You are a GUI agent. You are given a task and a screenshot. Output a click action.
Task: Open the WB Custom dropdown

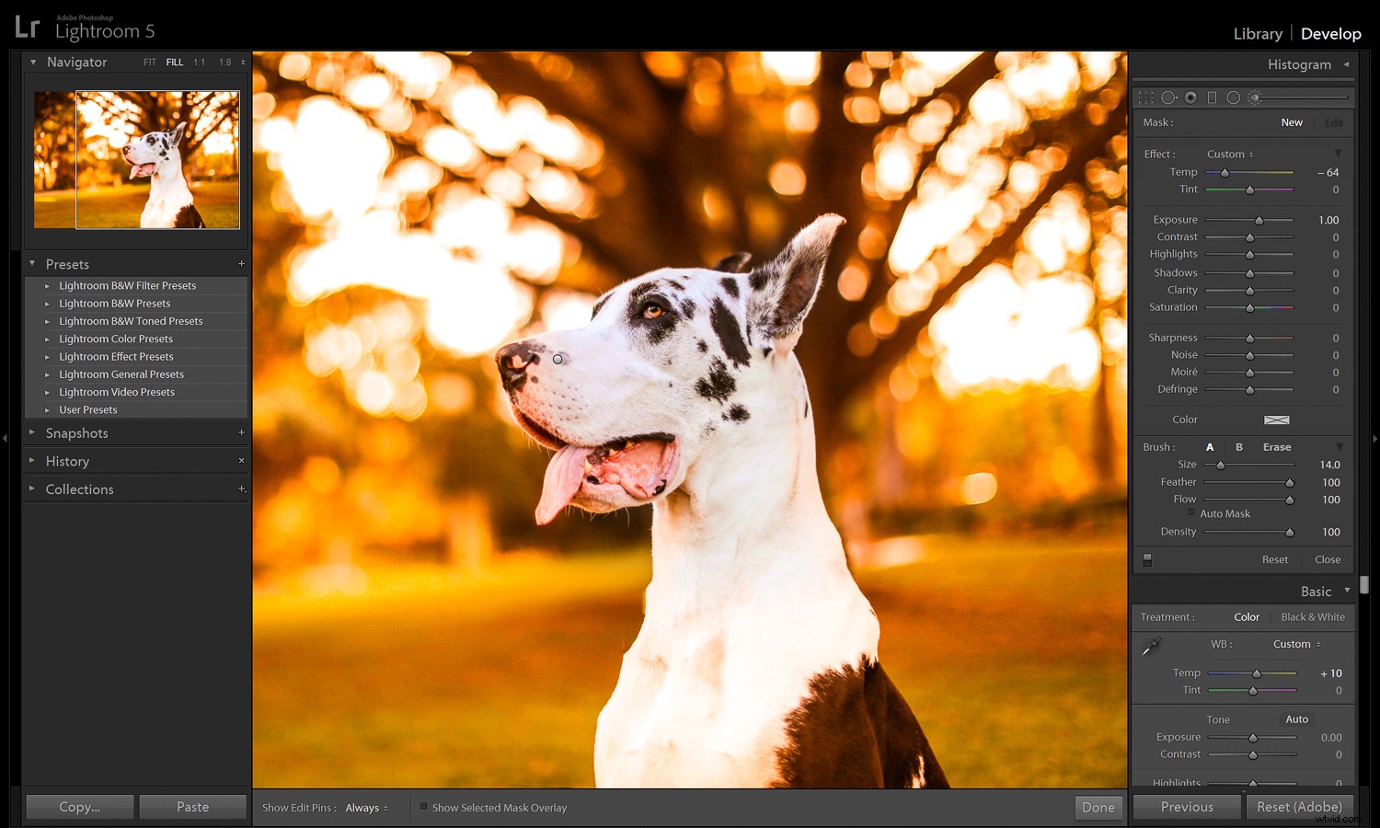1294,644
